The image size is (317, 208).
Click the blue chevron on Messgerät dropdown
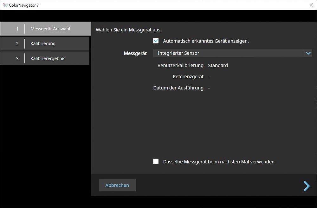[308, 53]
